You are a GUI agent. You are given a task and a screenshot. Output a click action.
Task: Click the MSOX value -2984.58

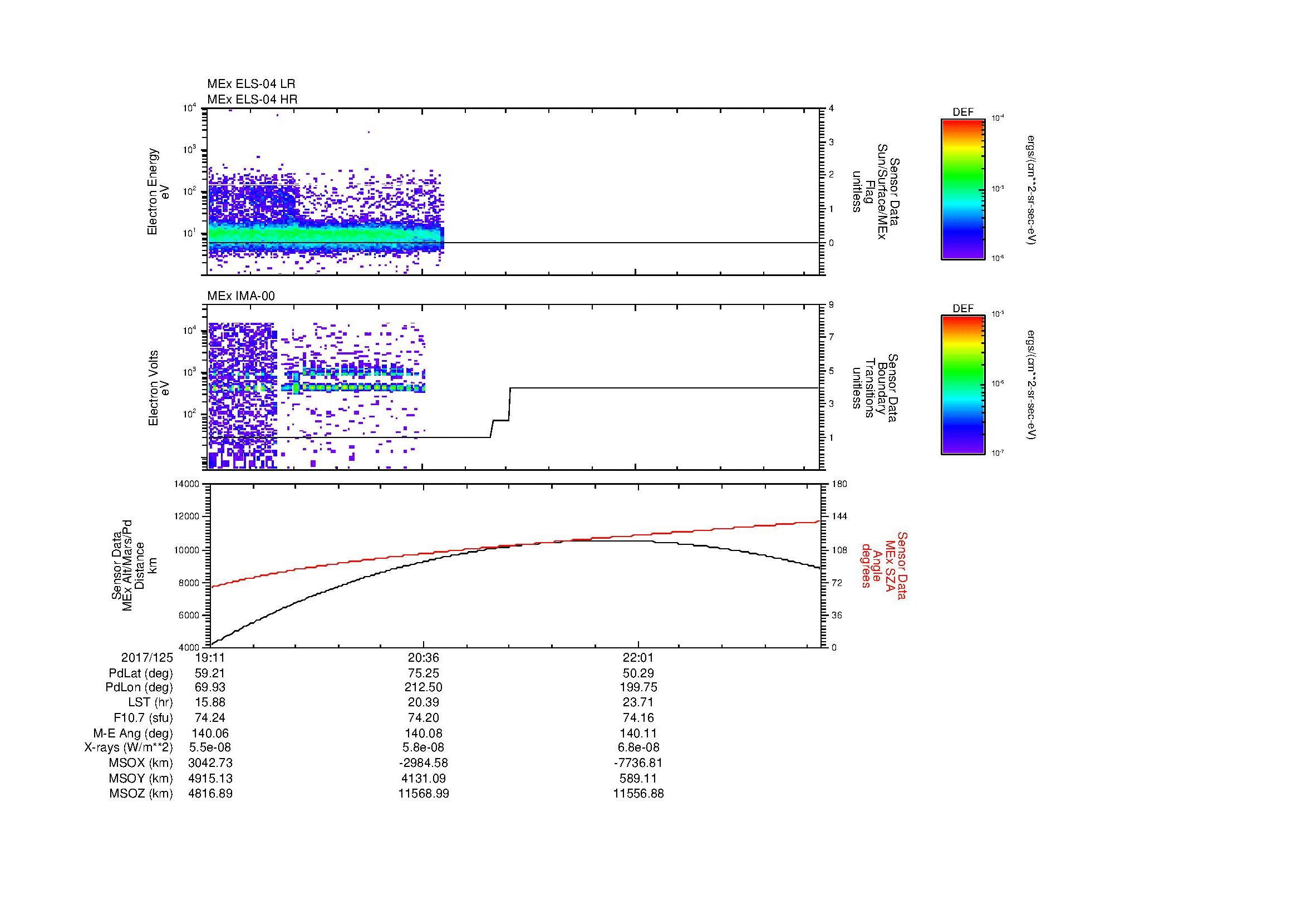click(x=424, y=763)
